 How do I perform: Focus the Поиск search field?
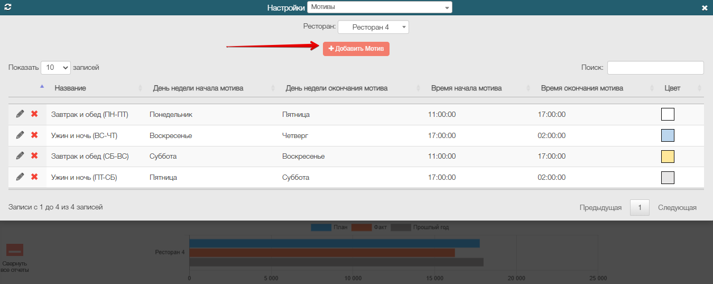pyautogui.click(x=655, y=68)
